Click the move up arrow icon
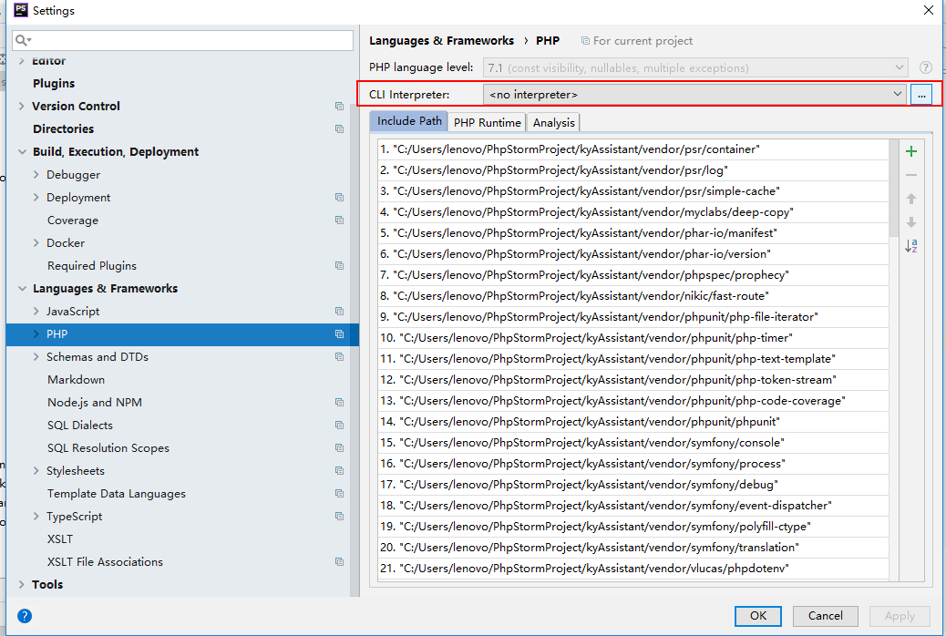Screen dimensions: 946x636 pyautogui.click(x=911, y=199)
